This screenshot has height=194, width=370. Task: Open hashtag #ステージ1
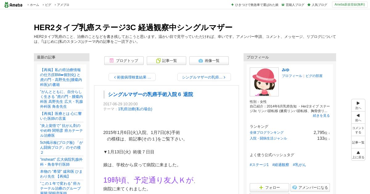point(259,165)
